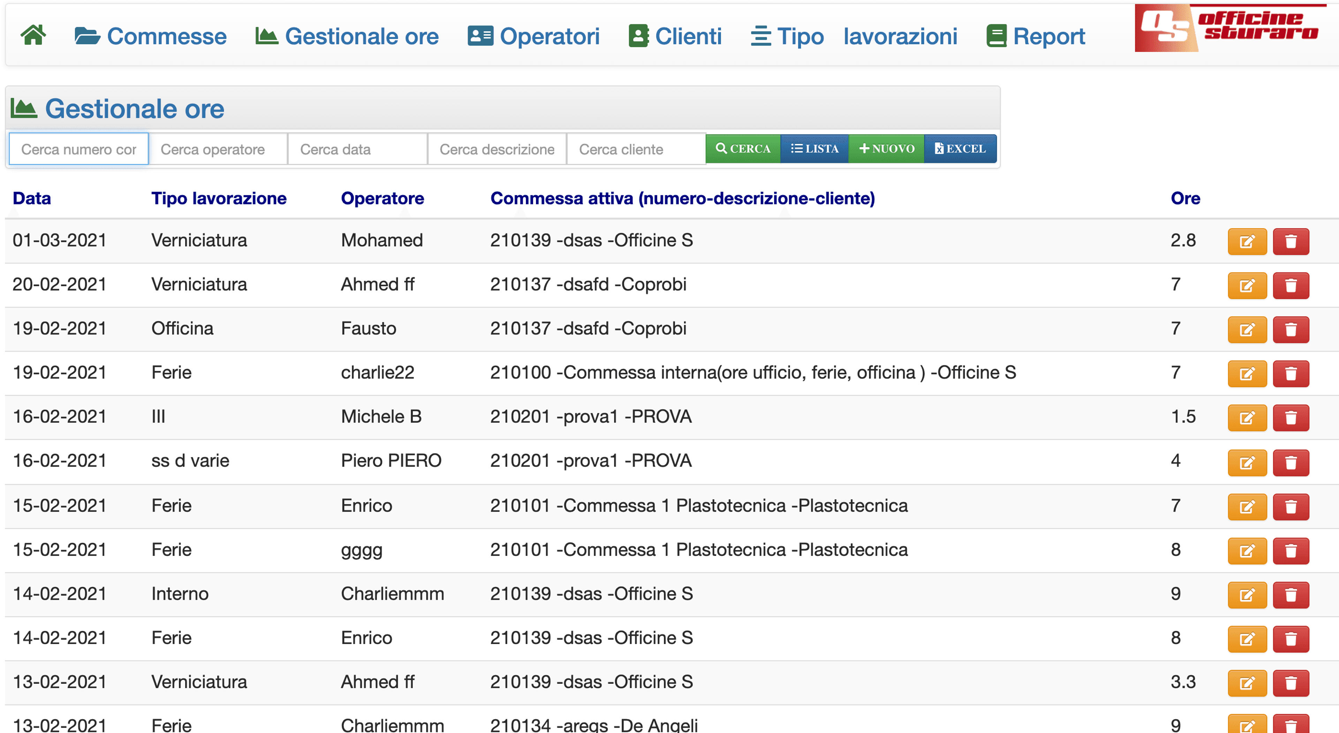The image size is (1339, 733).
Task: Open the Report menu item
Action: [1035, 36]
